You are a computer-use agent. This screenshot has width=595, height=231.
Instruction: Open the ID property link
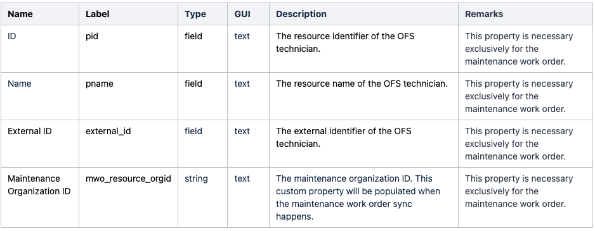click(x=12, y=36)
